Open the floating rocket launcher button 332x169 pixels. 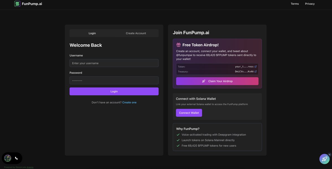click(324, 159)
